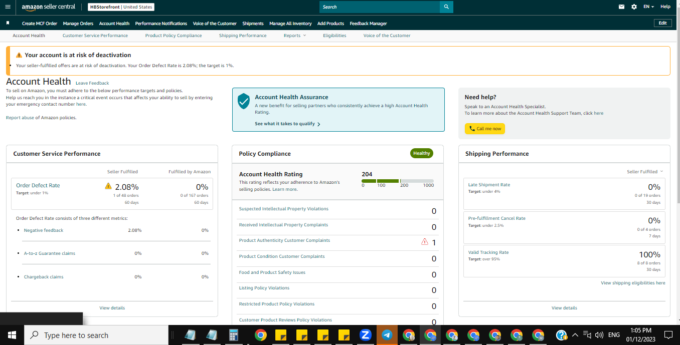Open Product Authenticity Customer Complaints row
680x345 pixels.
tap(338, 242)
